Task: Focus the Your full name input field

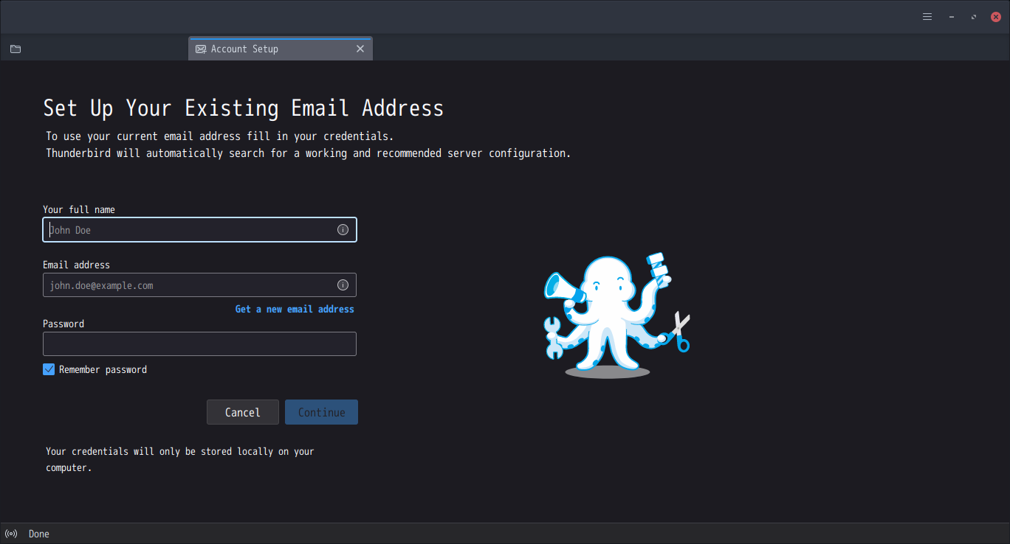Action: click(199, 230)
